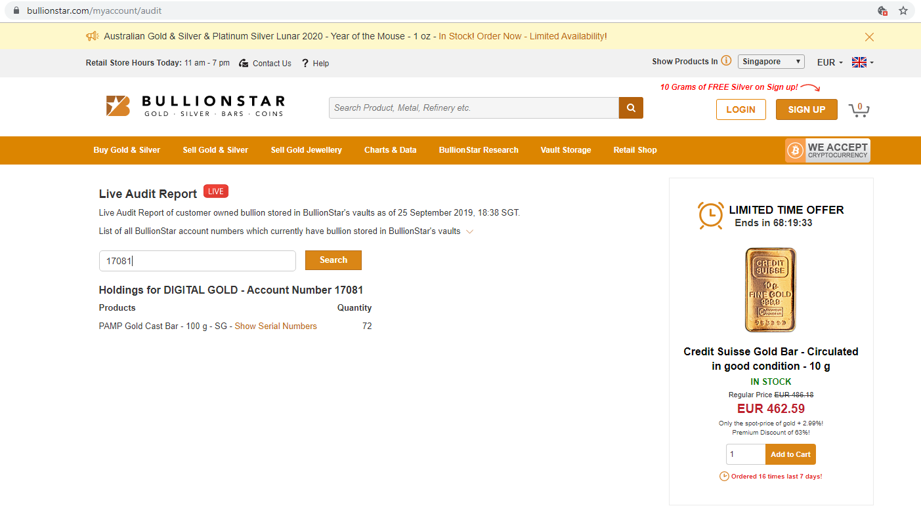This screenshot has width=921, height=510.
Task: Open Credit Suisse Gold Bar product title
Action: (x=771, y=359)
